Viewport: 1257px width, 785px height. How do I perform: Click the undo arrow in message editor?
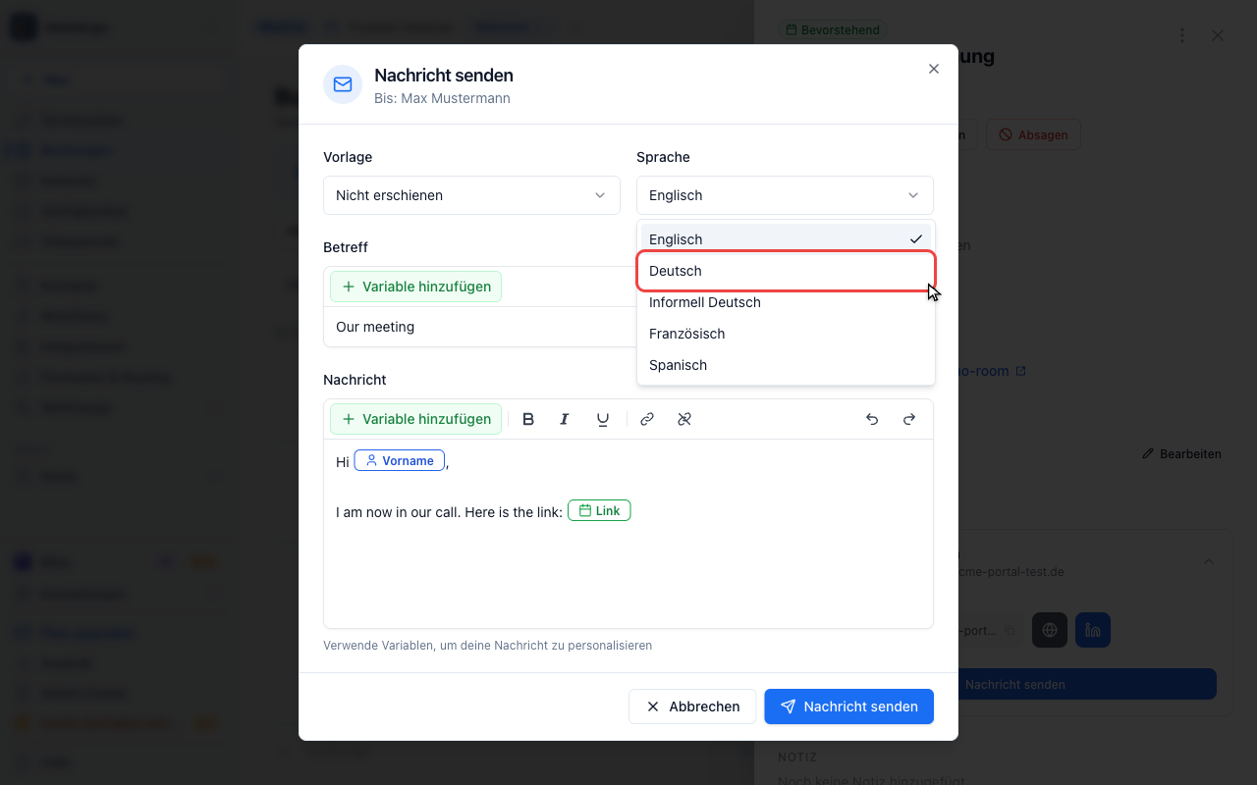click(872, 419)
